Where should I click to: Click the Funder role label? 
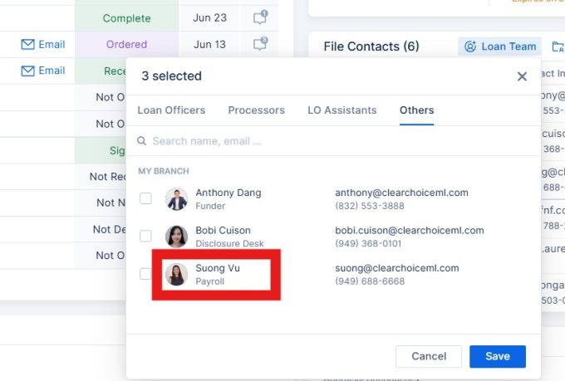[210, 206]
